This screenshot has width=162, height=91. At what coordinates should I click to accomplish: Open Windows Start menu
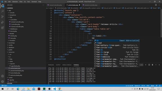[2, 89]
